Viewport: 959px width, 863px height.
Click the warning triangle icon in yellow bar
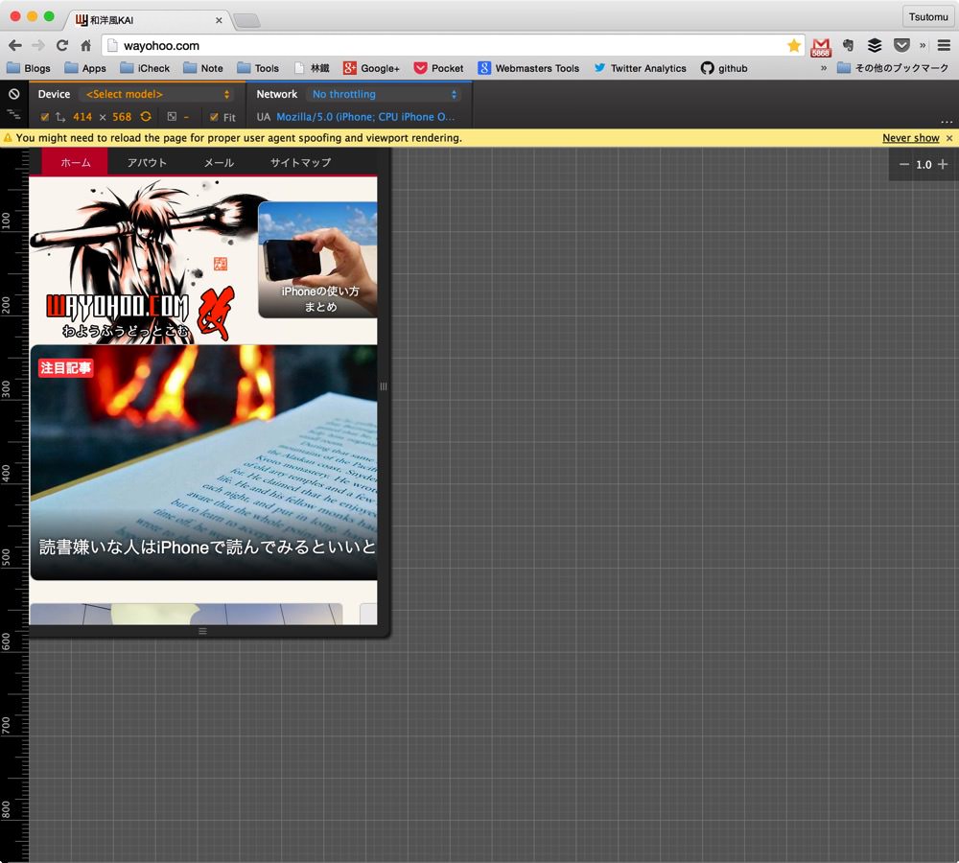click(x=8, y=138)
